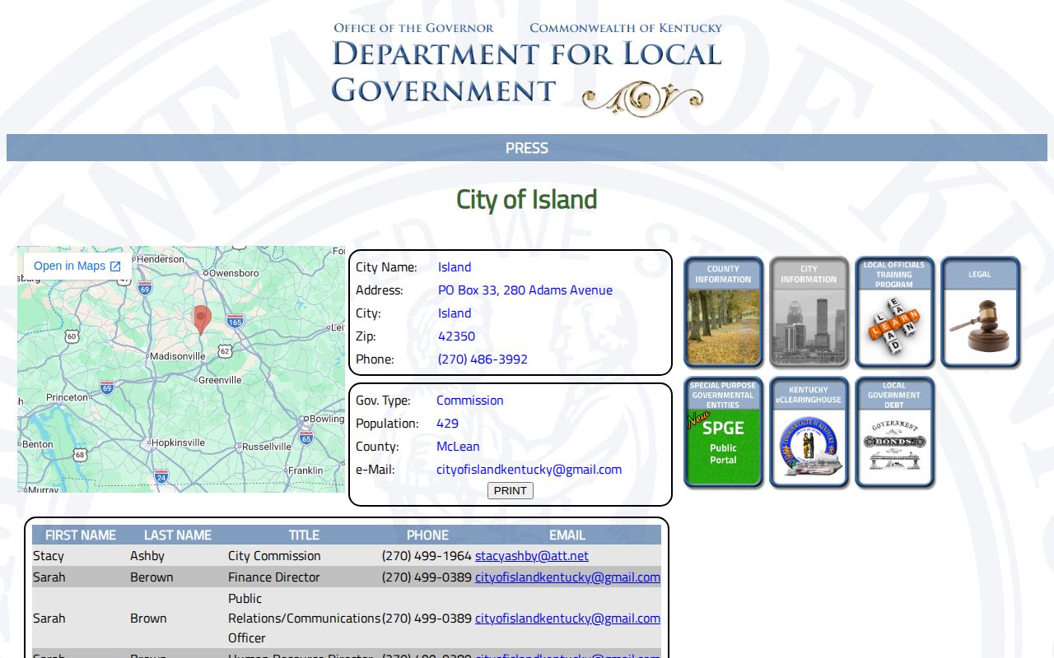Screen dimensions: 1054x658
Task: Open Local Officials Training Program tile
Action: point(894,312)
